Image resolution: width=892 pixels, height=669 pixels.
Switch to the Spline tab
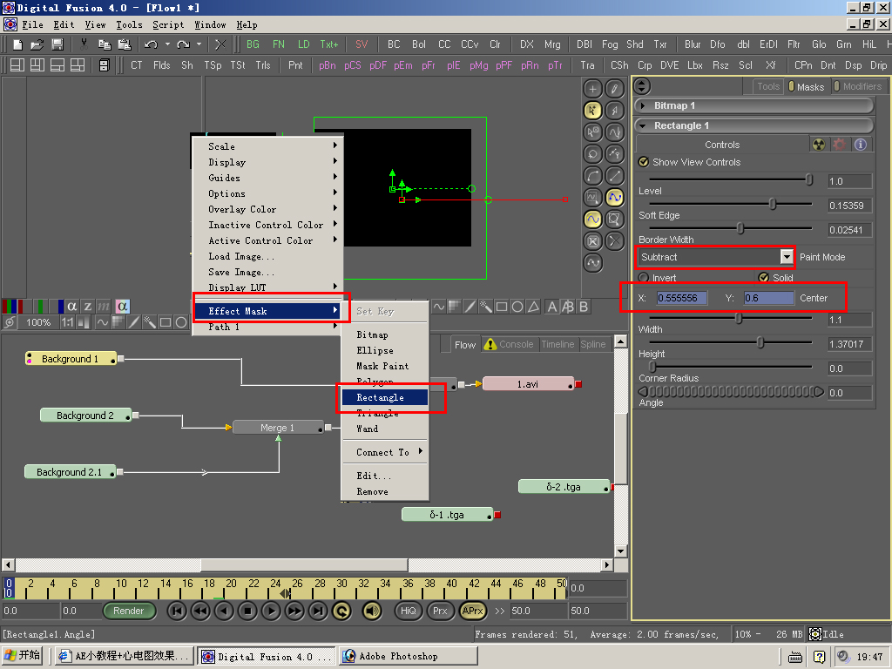(592, 344)
